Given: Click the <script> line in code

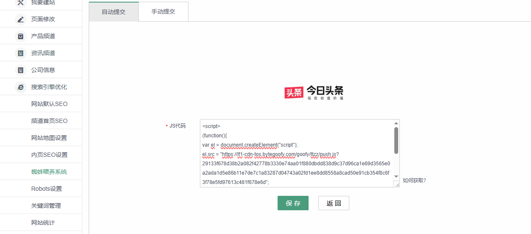Looking at the screenshot, I should 211,126.
